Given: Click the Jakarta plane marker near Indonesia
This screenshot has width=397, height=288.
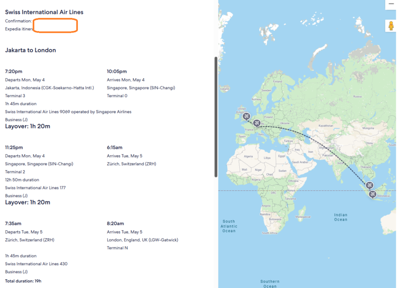Looking at the screenshot, I should (x=372, y=194).
